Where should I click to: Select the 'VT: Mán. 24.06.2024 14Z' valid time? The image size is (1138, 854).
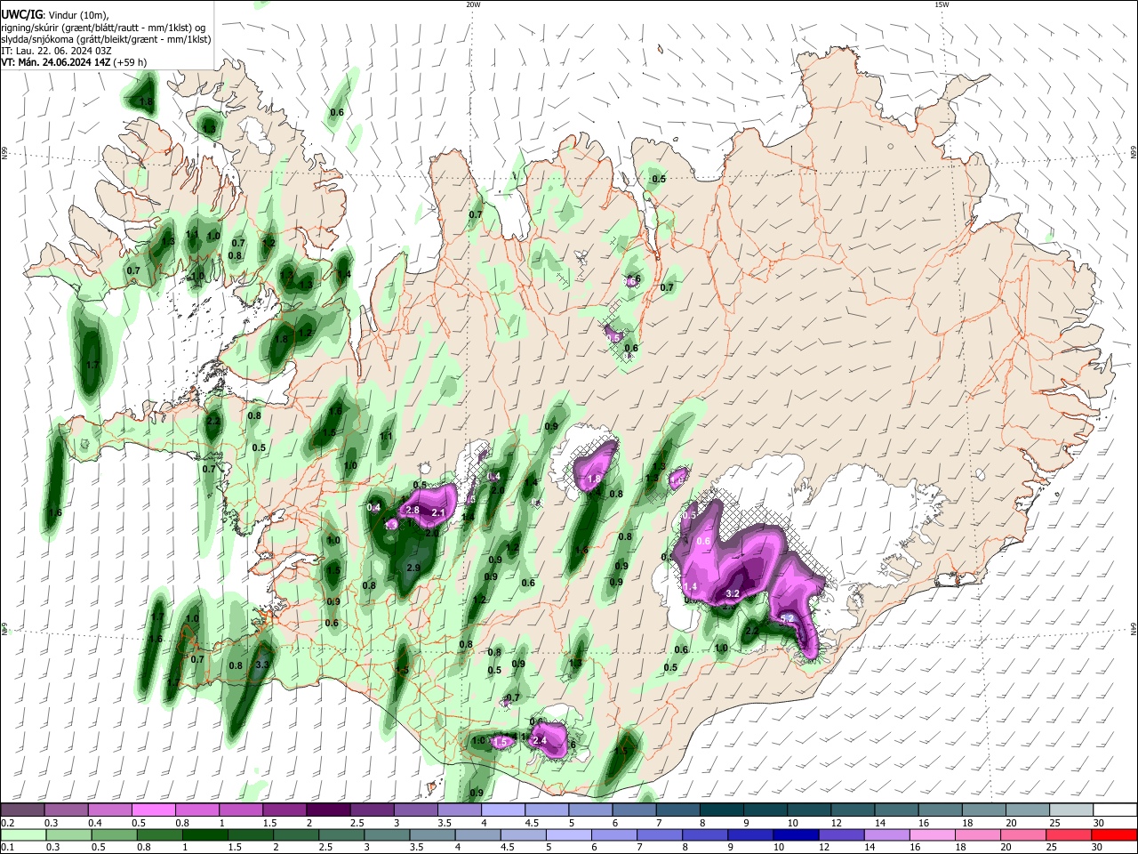(x=55, y=62)
